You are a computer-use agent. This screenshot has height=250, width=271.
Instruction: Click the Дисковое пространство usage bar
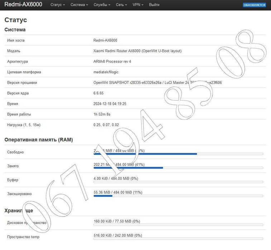tap(178, 225)
